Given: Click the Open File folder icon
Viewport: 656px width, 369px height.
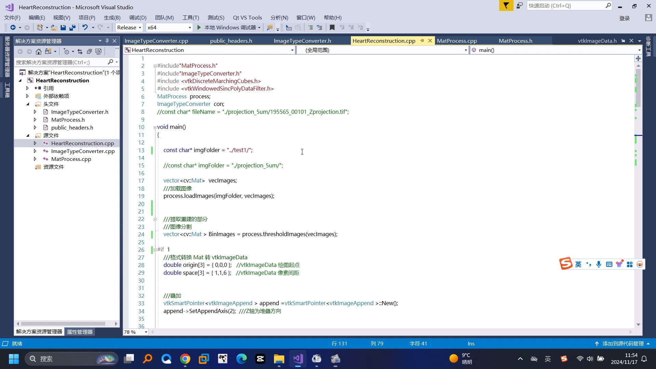Looking at the screenshot, I should click(x=54, y=28).
